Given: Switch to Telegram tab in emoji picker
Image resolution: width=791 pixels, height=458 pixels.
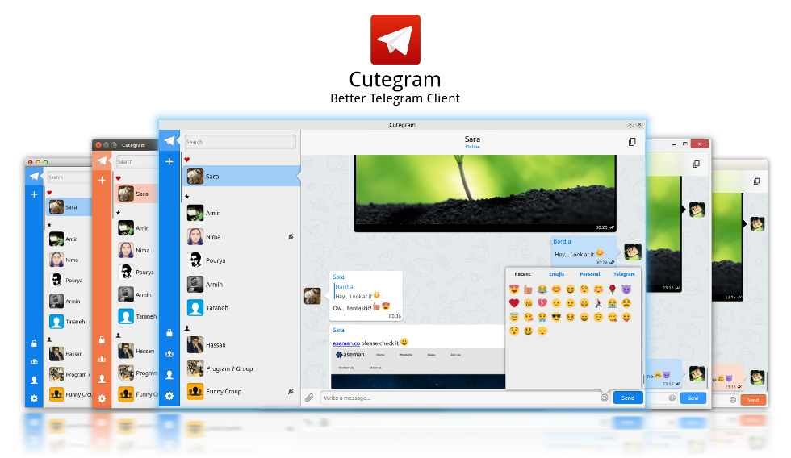Looking at the screenshot, I should click(x=624, y=274).
